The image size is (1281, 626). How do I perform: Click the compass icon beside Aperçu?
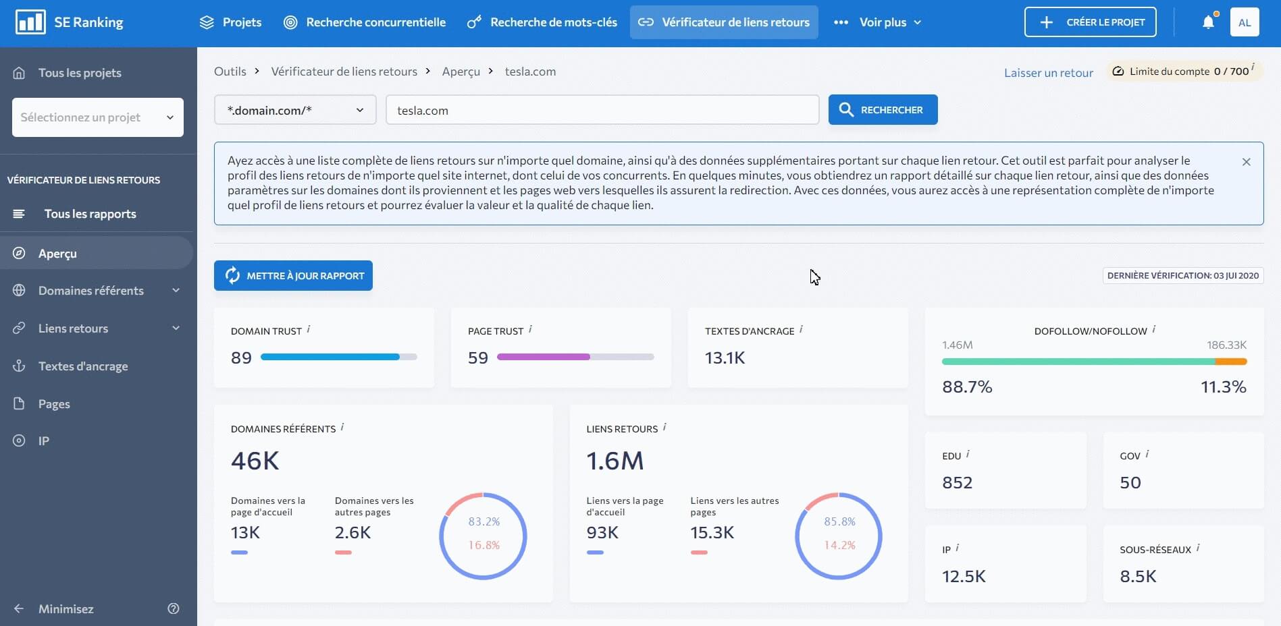click(x=19, y=253)
